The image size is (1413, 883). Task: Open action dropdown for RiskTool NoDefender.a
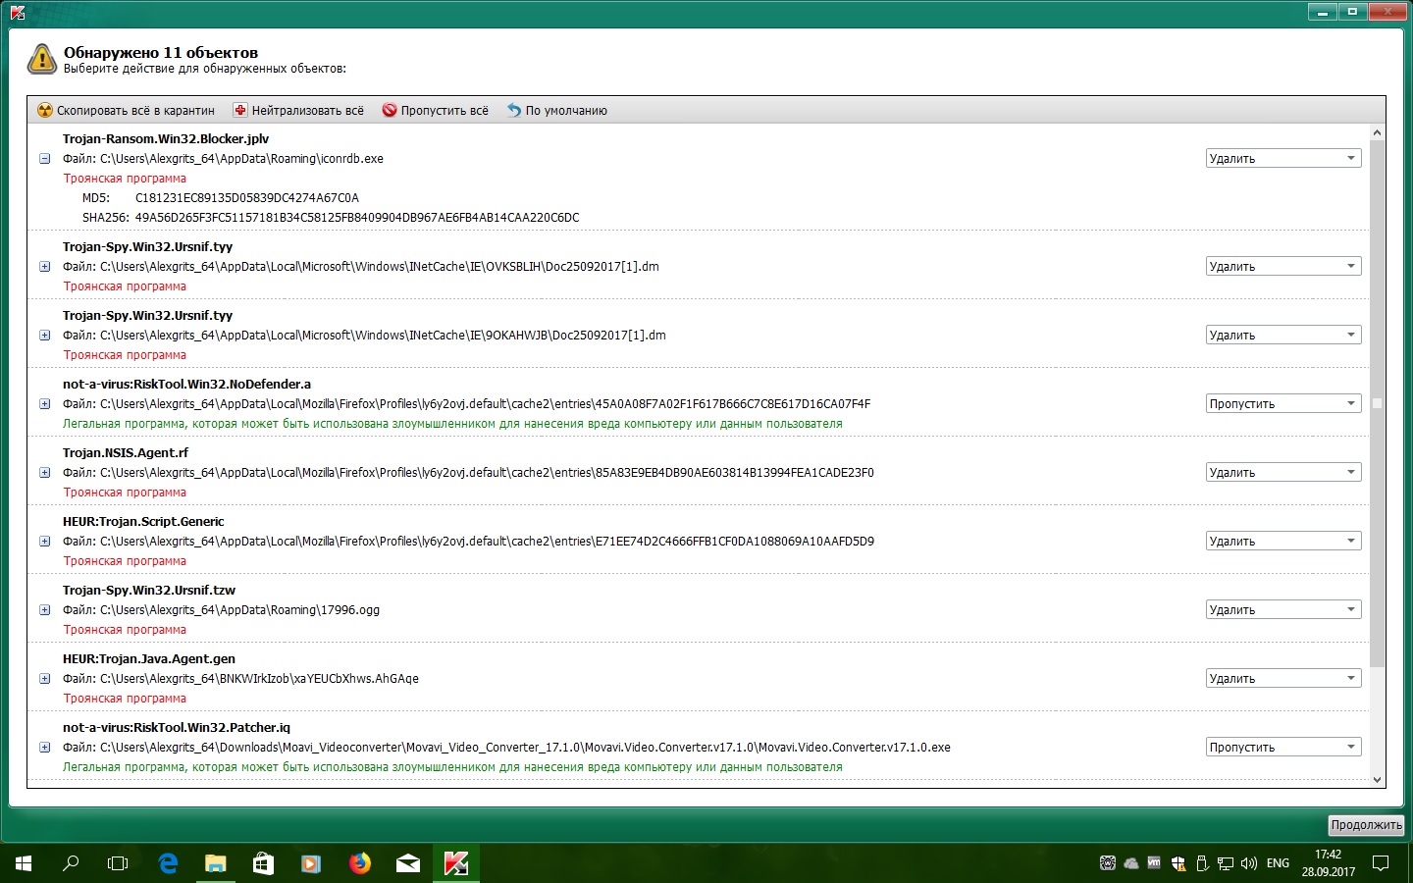(1283, 403)
